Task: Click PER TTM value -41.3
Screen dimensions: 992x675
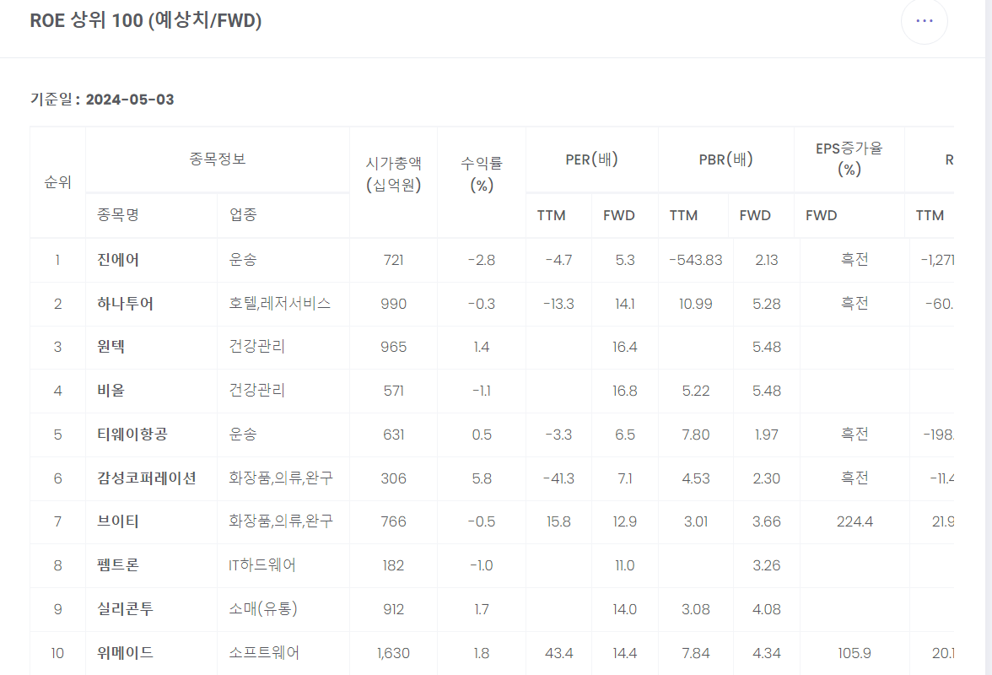Action: pyautogui.click(x=558, y=478)
